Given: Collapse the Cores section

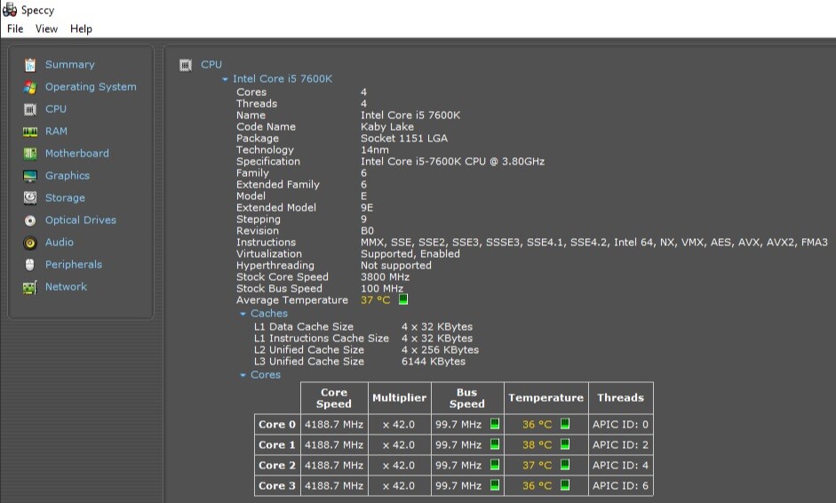Looking at the screenshot, I should (x=243, y=375).
